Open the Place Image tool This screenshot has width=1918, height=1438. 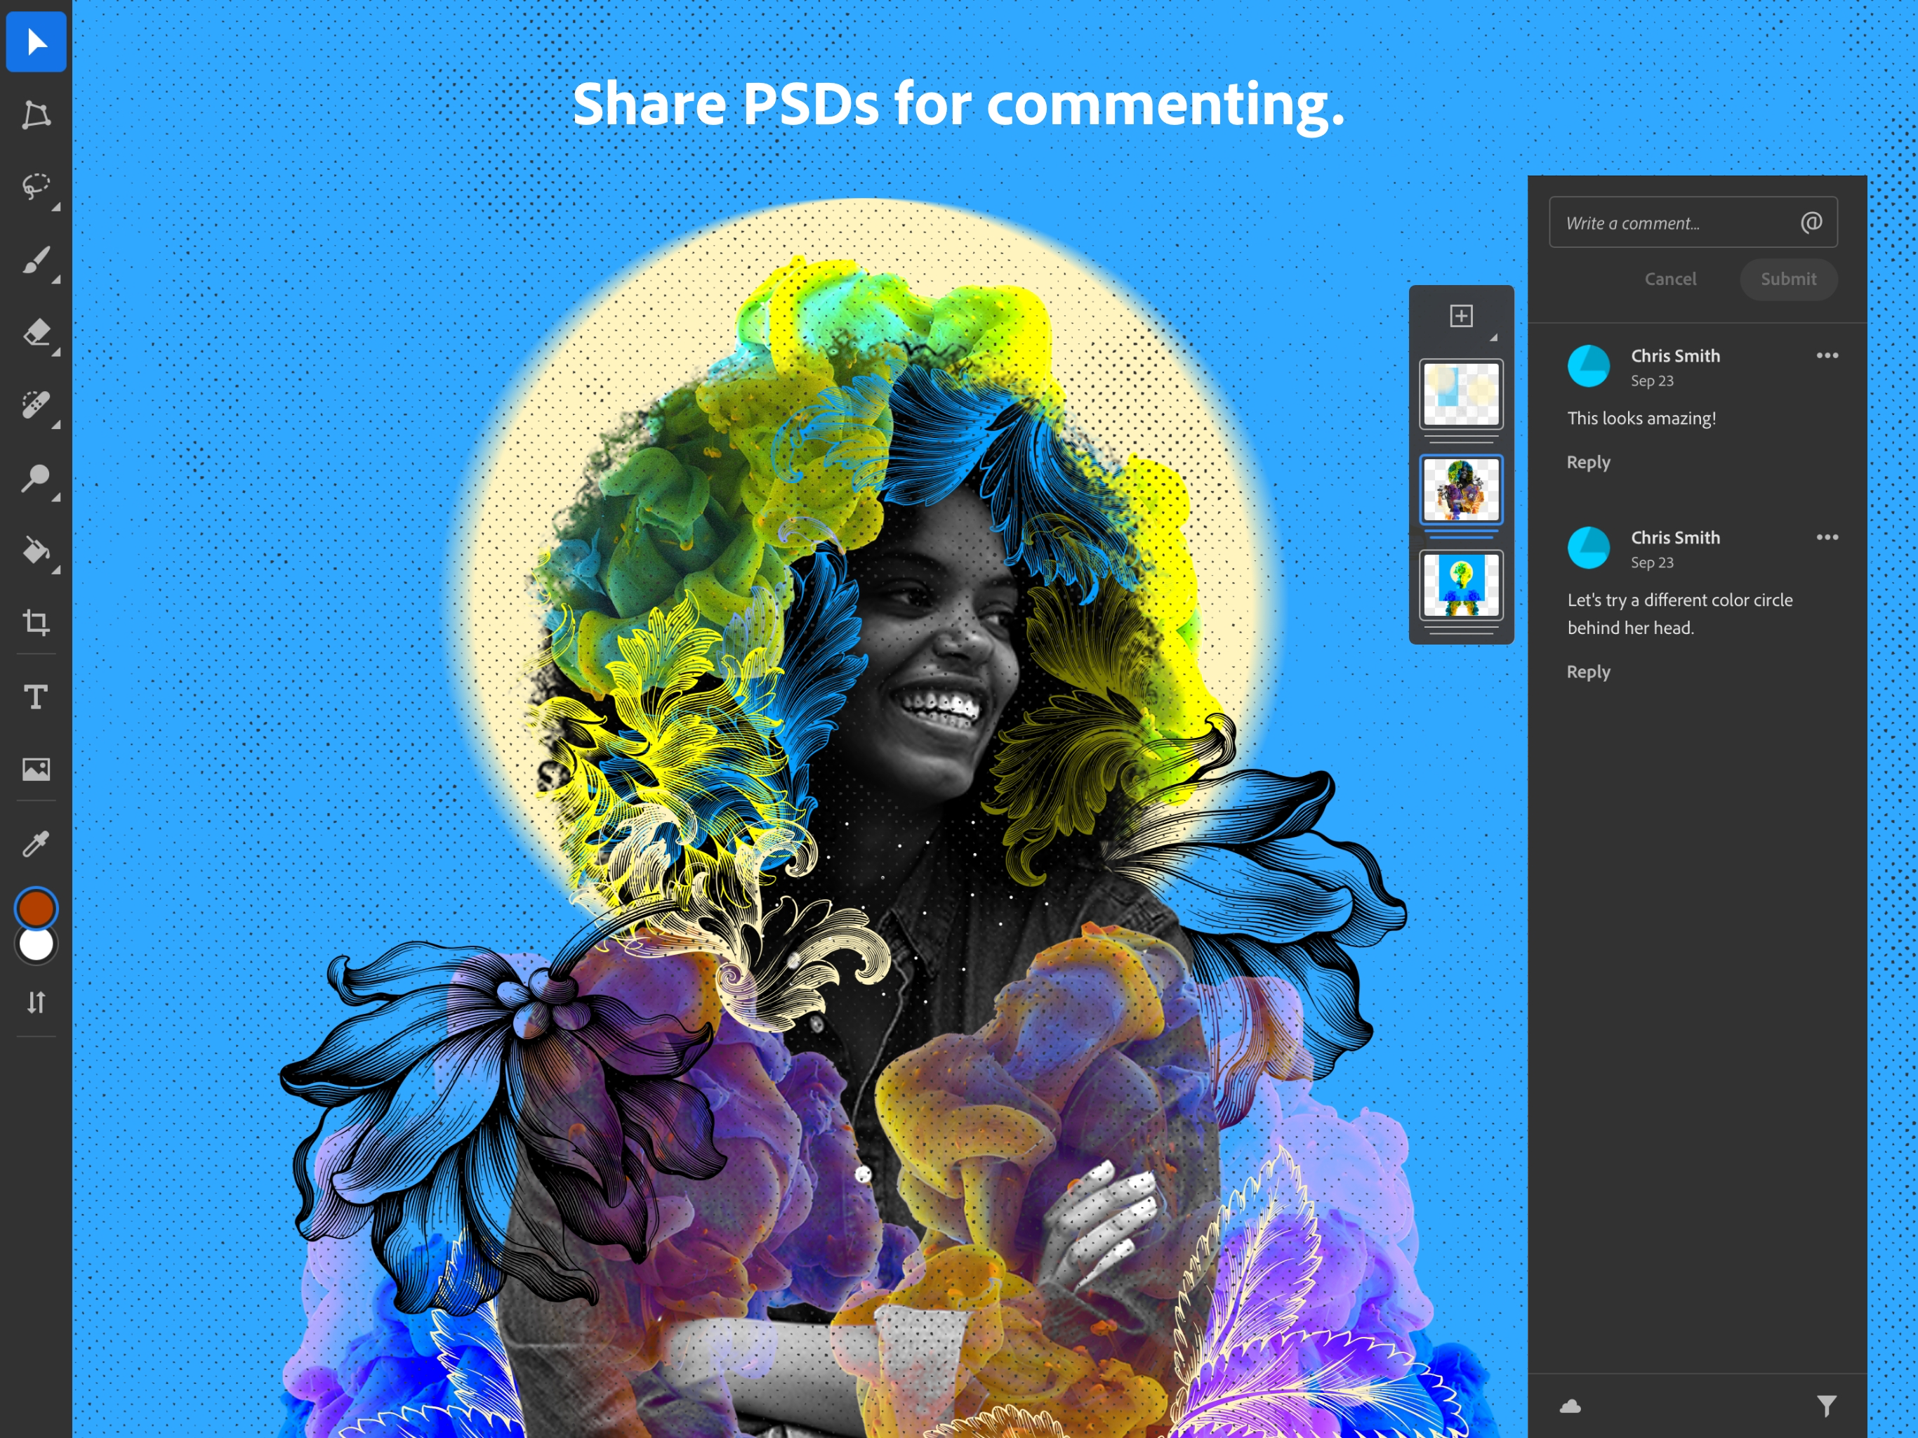click(36, 770)
